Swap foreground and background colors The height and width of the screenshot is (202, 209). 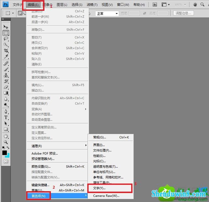8,148
